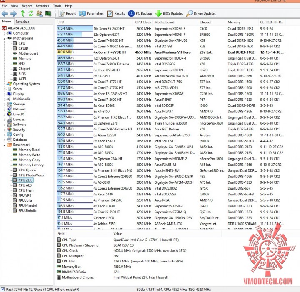The width and height of the screenshot is (300, 292).
Task: Click the Forward navigation arrow
Action: (13, 13)
